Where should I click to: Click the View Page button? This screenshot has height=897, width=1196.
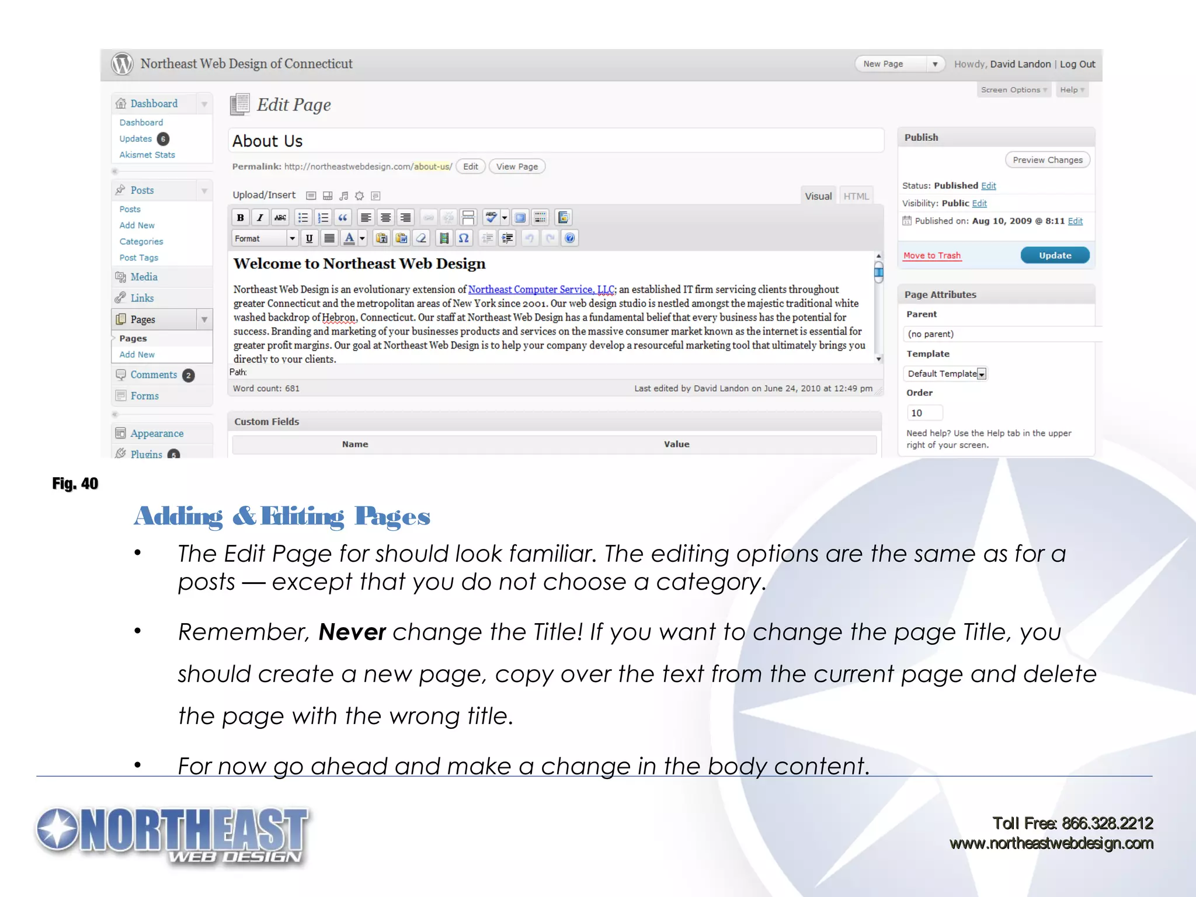point(517,166)
